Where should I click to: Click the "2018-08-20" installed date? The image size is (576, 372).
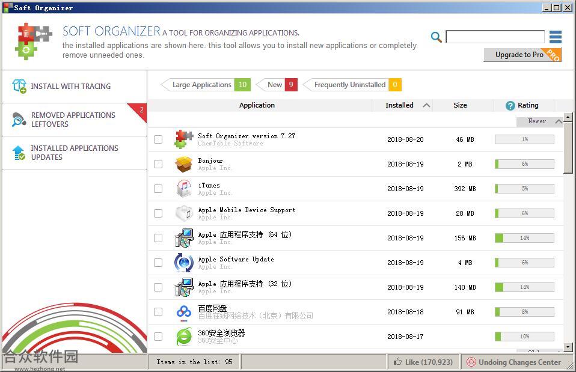405,139
